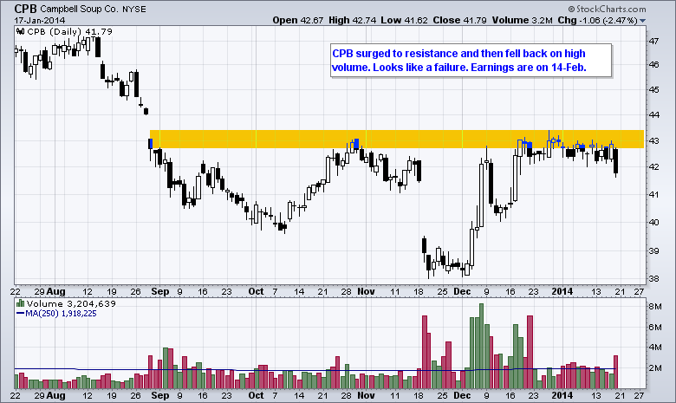Click the MA(250) blue legend line marker
This screenshot has height=403, width=676.
click(20, 314)
